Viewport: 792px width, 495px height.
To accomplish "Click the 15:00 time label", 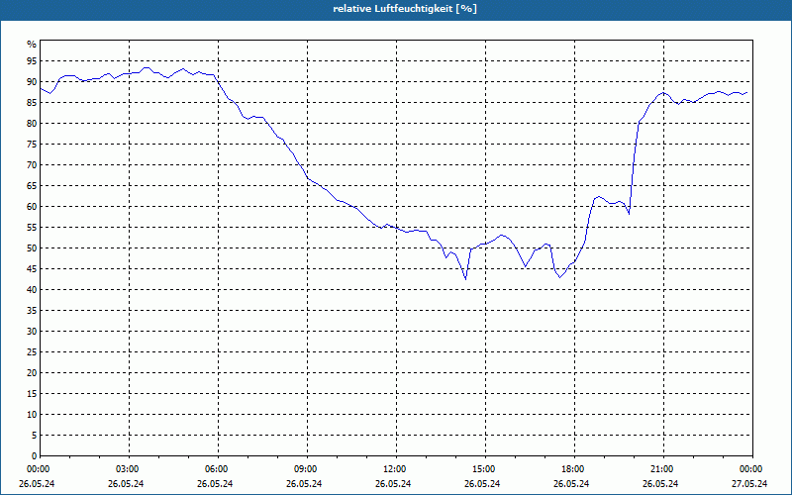I will (485, 469).
